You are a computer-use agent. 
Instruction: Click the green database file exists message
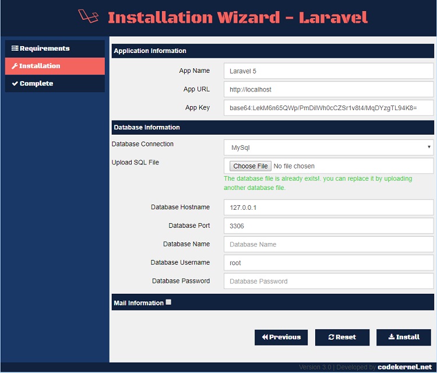click(x=318, y=183)
